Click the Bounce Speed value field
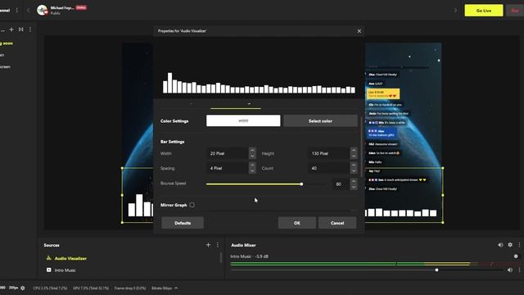 click(x=341, y=184)
